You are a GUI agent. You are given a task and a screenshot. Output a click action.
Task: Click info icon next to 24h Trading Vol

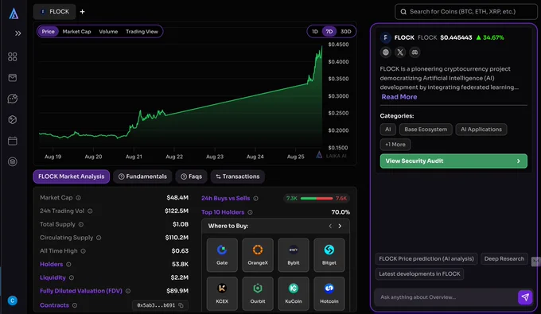click(90, 211)
